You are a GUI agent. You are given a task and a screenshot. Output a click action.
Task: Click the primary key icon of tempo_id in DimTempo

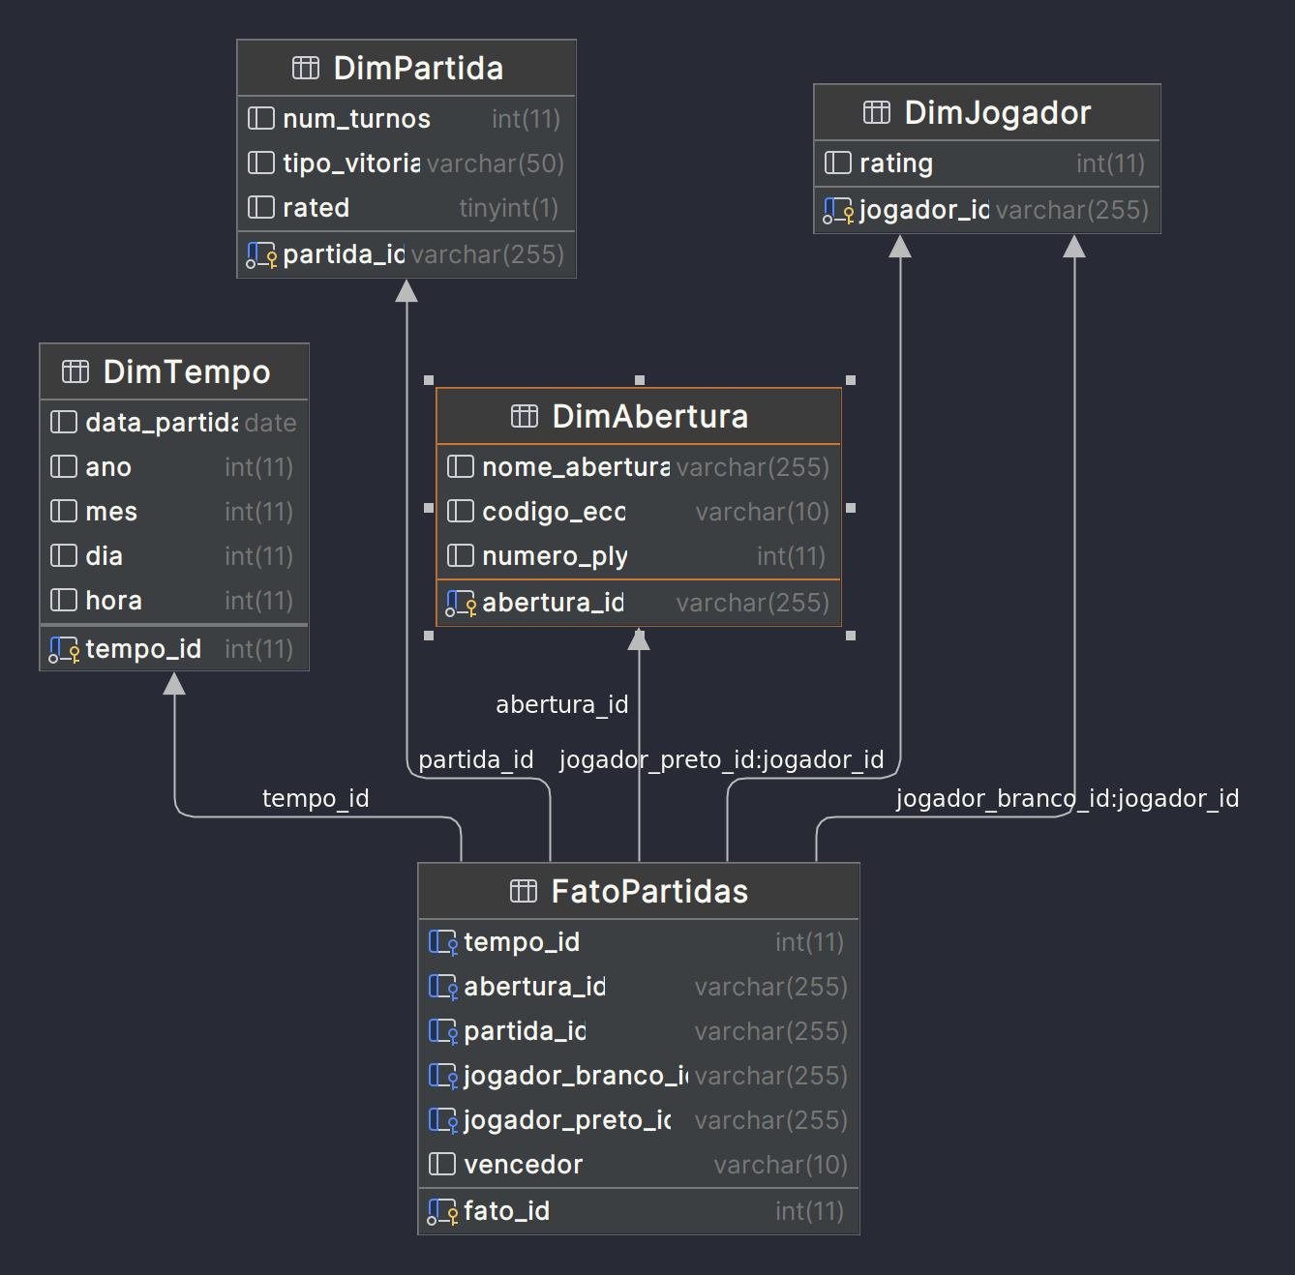64,649
